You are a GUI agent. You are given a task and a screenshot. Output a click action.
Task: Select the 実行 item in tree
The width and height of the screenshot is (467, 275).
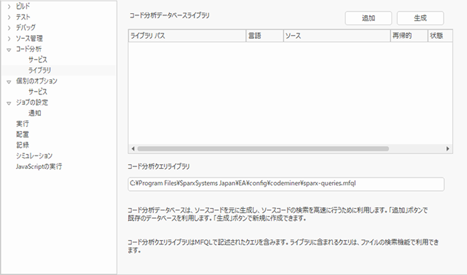(x=22, y=124)
